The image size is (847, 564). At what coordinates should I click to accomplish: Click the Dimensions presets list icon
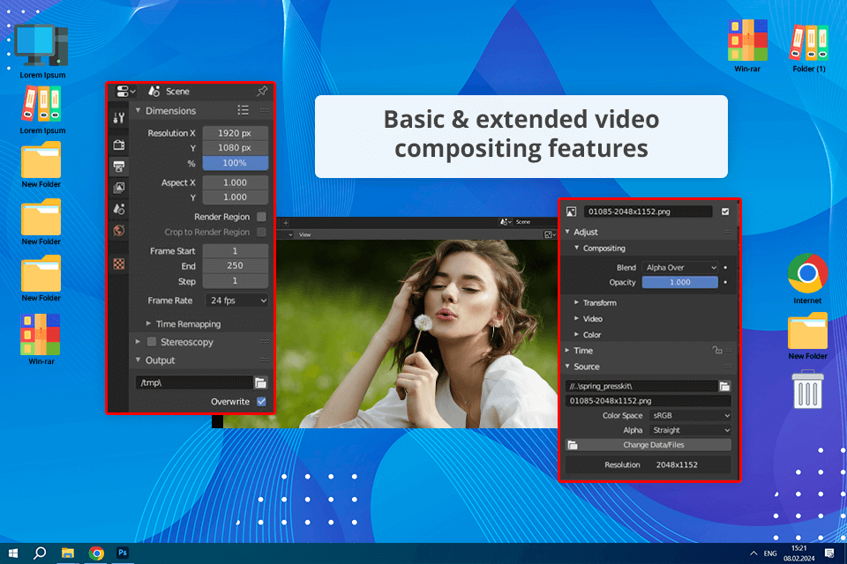click(243, 111)
